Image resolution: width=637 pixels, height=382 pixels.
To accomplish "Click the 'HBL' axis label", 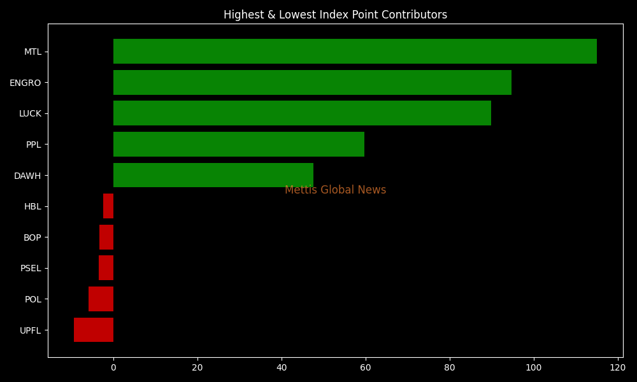I will [32, 207].
